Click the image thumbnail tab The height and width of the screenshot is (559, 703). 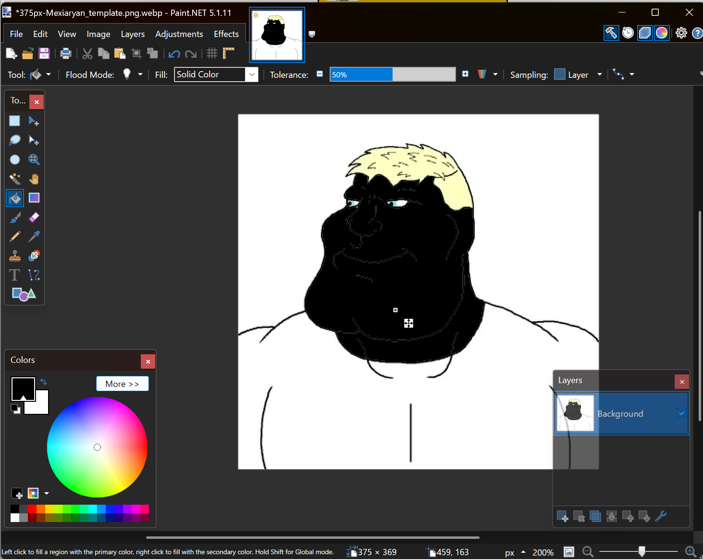click(277, 35)
